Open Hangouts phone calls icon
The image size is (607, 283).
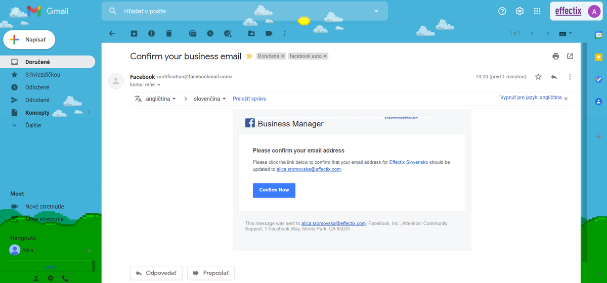65,278
